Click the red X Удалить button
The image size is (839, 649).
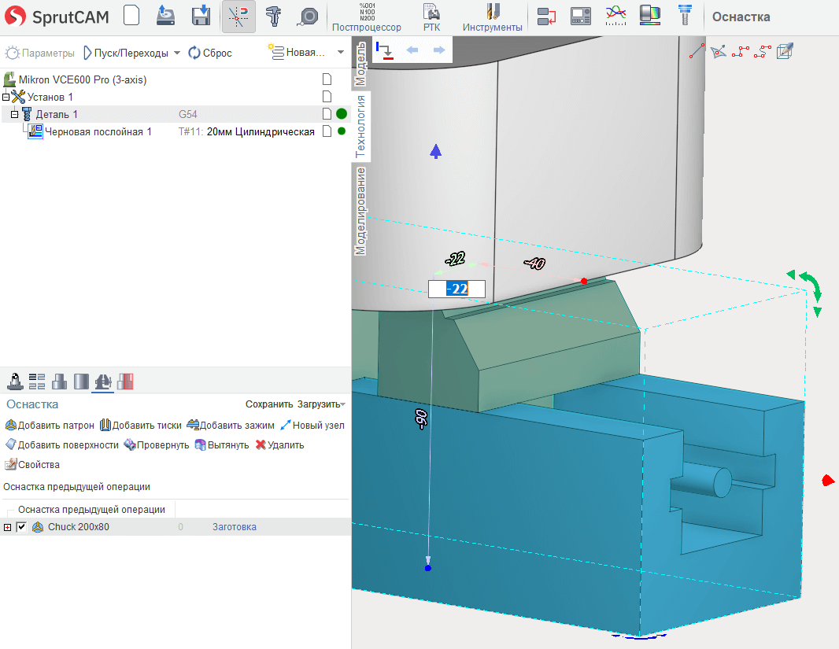279,444
